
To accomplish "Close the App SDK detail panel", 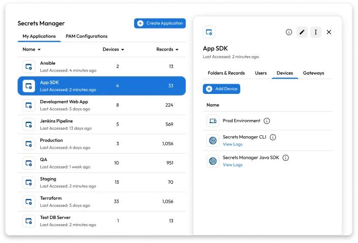I will [x=329, y=32].
